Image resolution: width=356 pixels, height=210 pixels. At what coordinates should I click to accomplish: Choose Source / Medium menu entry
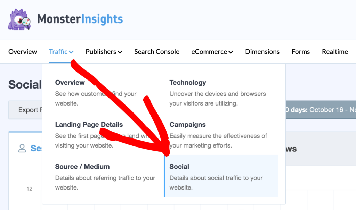pos(82,167)
